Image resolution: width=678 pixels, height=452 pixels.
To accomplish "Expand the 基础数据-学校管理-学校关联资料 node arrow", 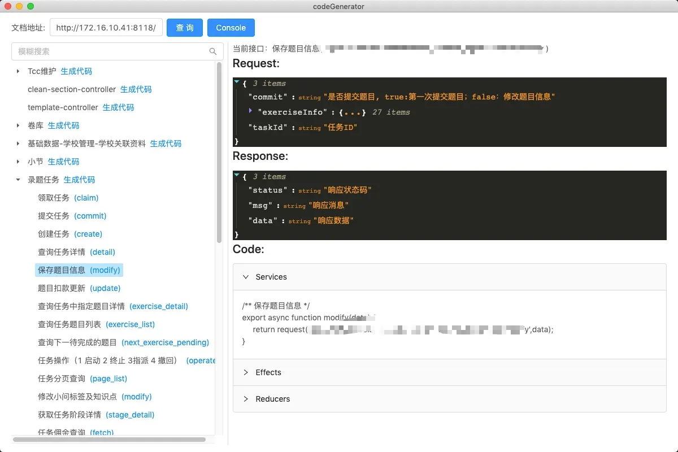I will 18,144.
